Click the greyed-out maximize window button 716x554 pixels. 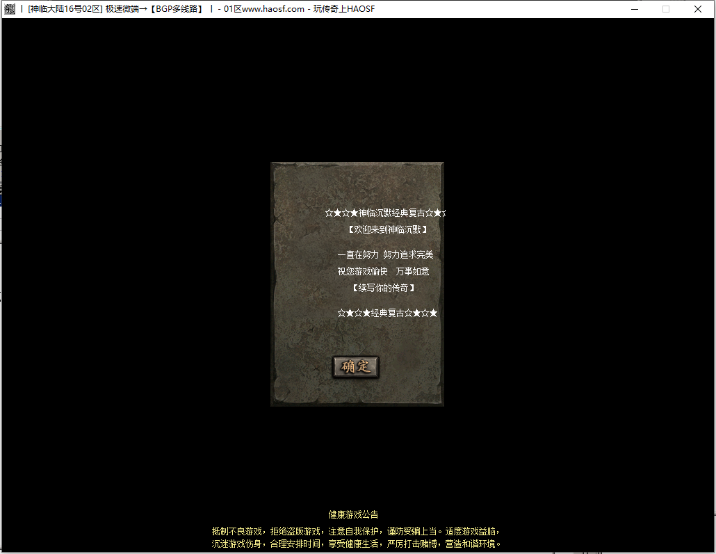click(666, 9)
